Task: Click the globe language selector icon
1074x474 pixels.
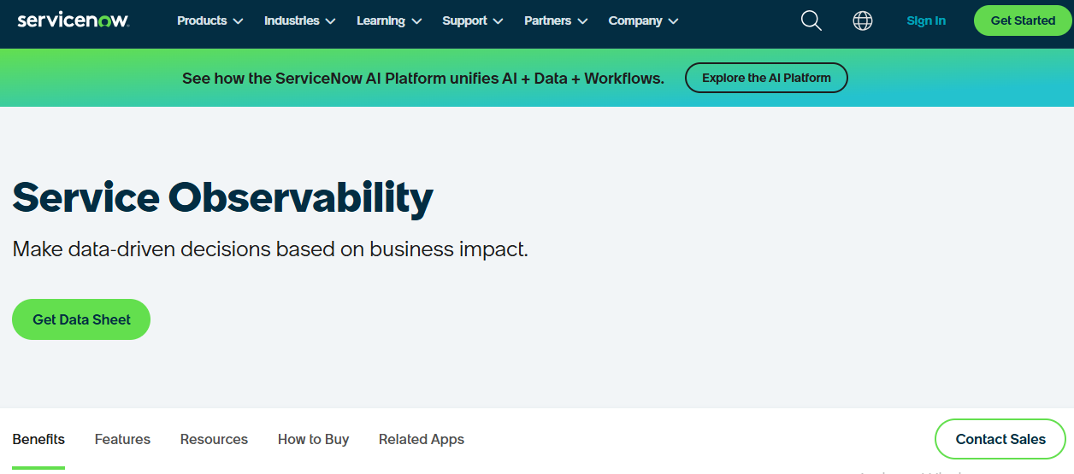Action: [863, 20]
